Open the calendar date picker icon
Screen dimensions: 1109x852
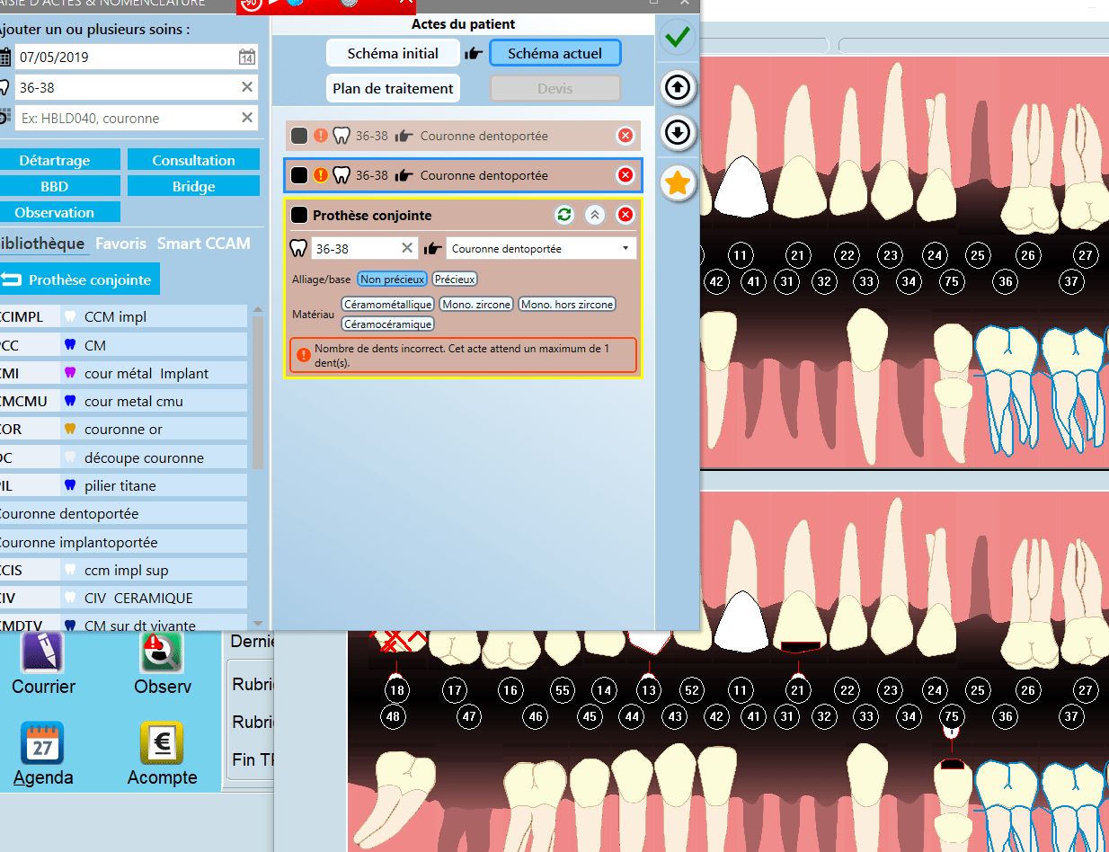[x=247, y=58]
